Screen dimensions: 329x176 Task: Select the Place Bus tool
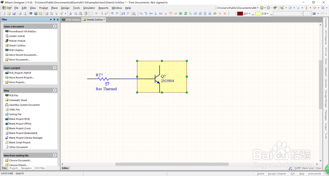tap(146, 13)
